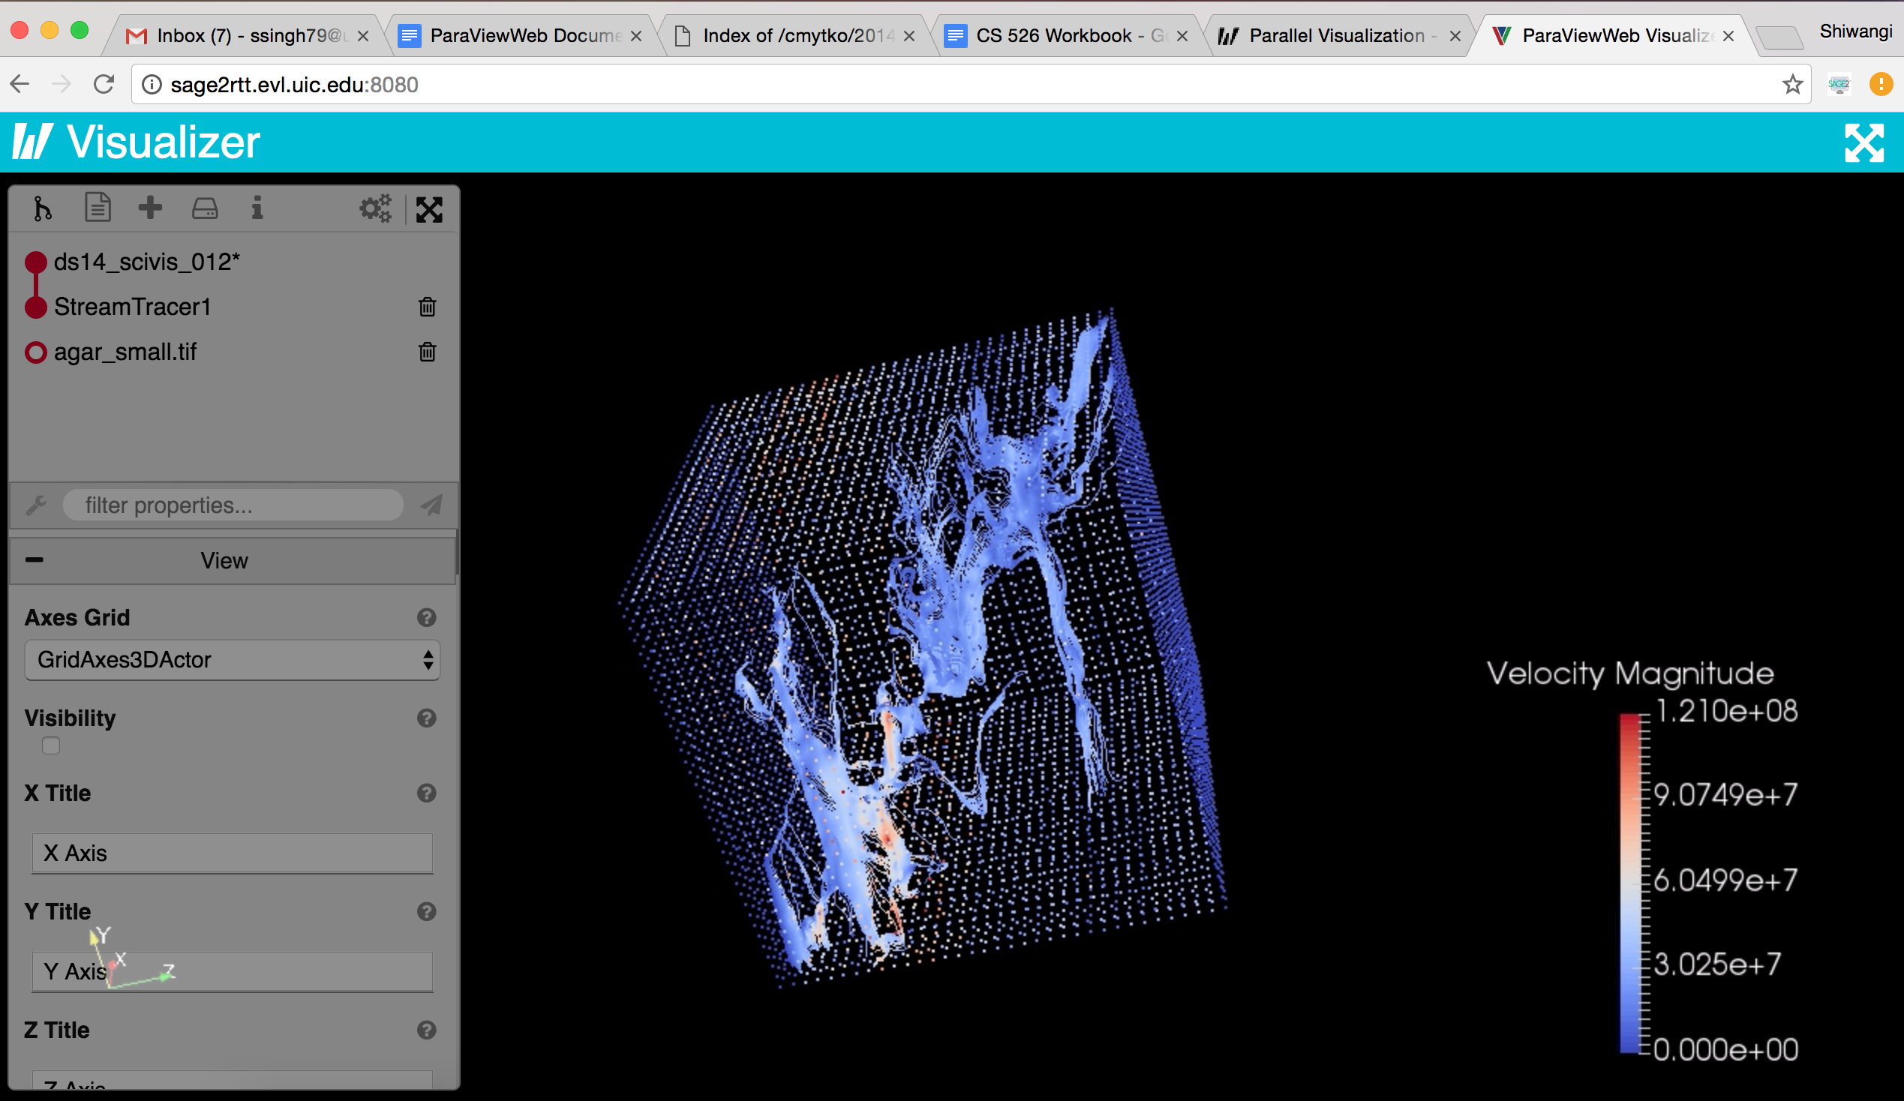Close the ParaViewWeb Visualizer tab
Viewport: 1904px width, 1101px height.
(1728, 35)
